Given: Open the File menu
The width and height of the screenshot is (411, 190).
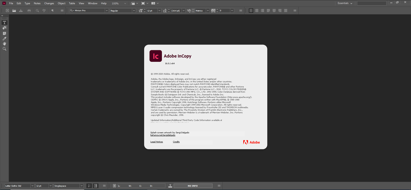Looking at the screenshot, I should point(11,3).
